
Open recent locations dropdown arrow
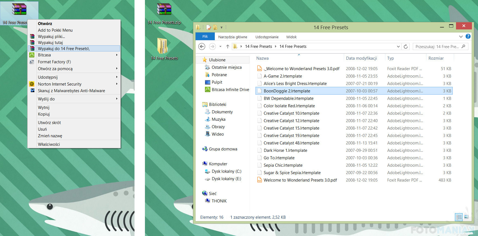point(220,46)
